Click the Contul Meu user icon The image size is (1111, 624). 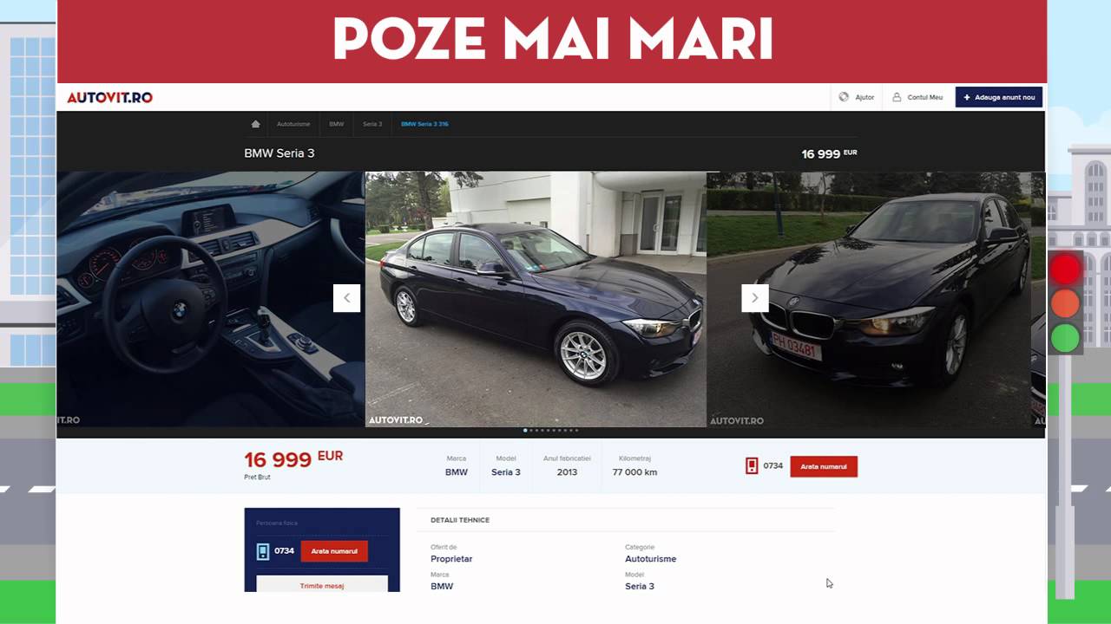897,97
